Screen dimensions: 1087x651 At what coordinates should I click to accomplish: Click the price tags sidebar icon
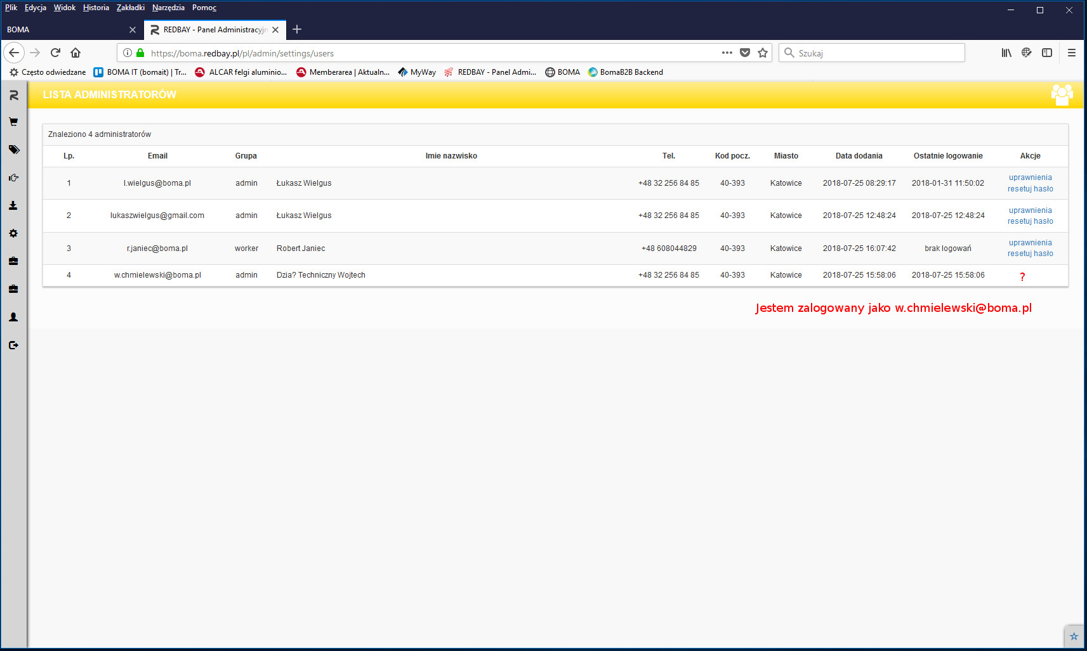pyautogui.click(x=13, y=150)
